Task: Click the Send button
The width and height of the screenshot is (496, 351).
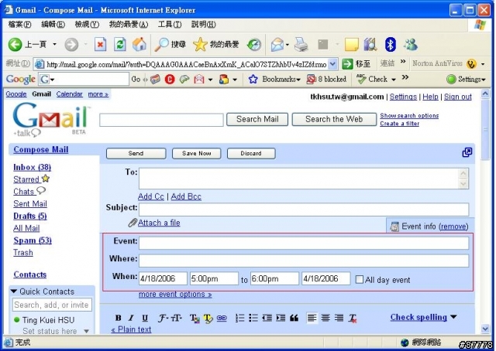Action: [x=136, y=153]
